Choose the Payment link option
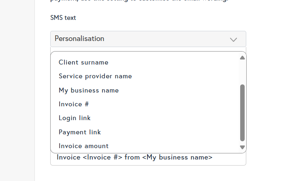This screenshot has height=181, width=305. point(80,132)
